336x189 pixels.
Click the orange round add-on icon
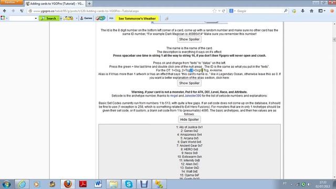(332, 11)
